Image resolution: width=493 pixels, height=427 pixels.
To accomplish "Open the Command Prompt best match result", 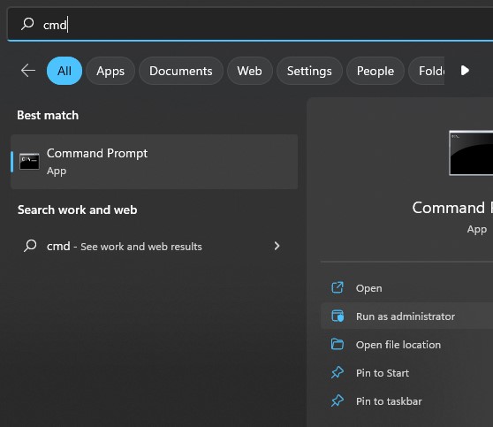I will click(x=154, y=162).
